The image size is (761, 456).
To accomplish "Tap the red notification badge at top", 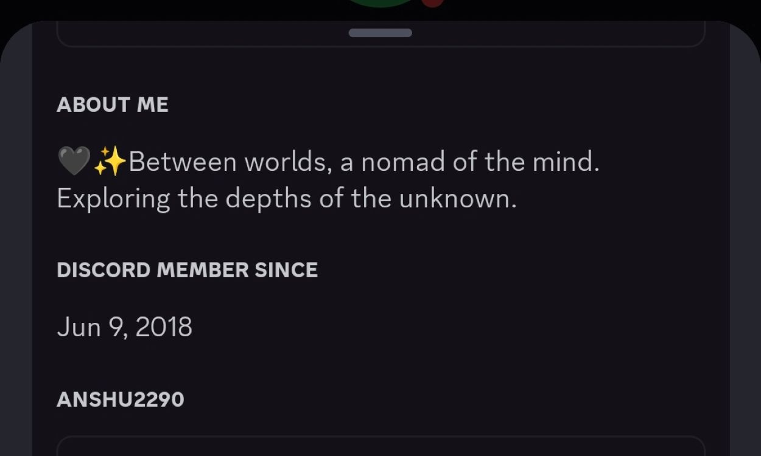I will pos(432,4).
